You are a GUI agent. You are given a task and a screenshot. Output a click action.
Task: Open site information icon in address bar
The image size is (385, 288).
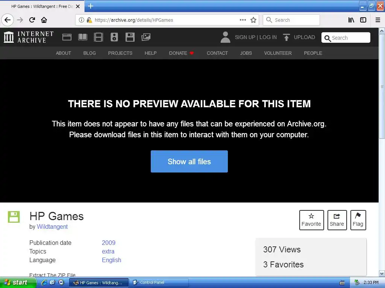point(82,20)
